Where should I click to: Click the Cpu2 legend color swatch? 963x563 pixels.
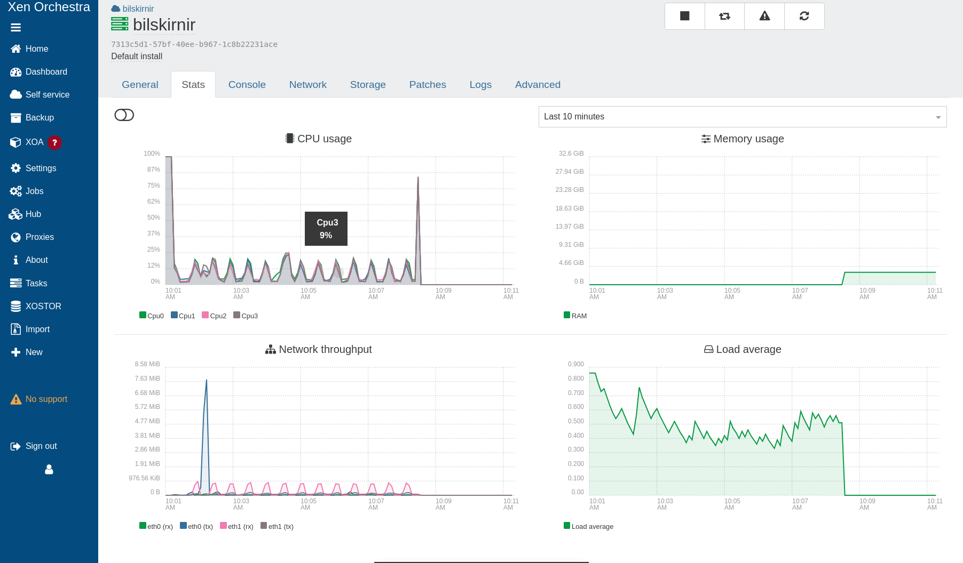point(205,315)
